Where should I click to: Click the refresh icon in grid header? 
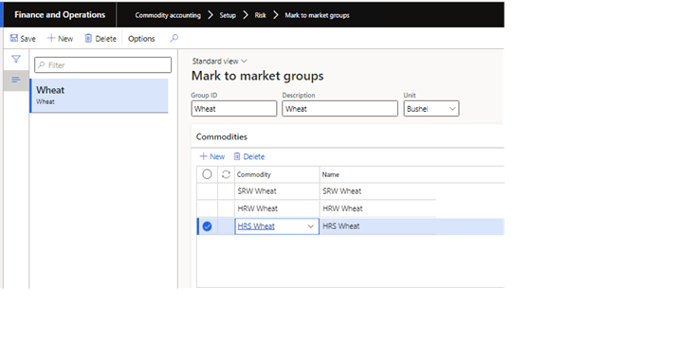pyautogui.click(x=226, y=174)
